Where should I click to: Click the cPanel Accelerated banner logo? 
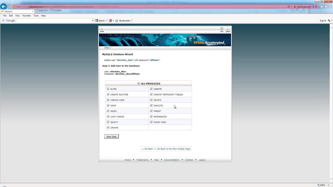(x=206, y=40)
